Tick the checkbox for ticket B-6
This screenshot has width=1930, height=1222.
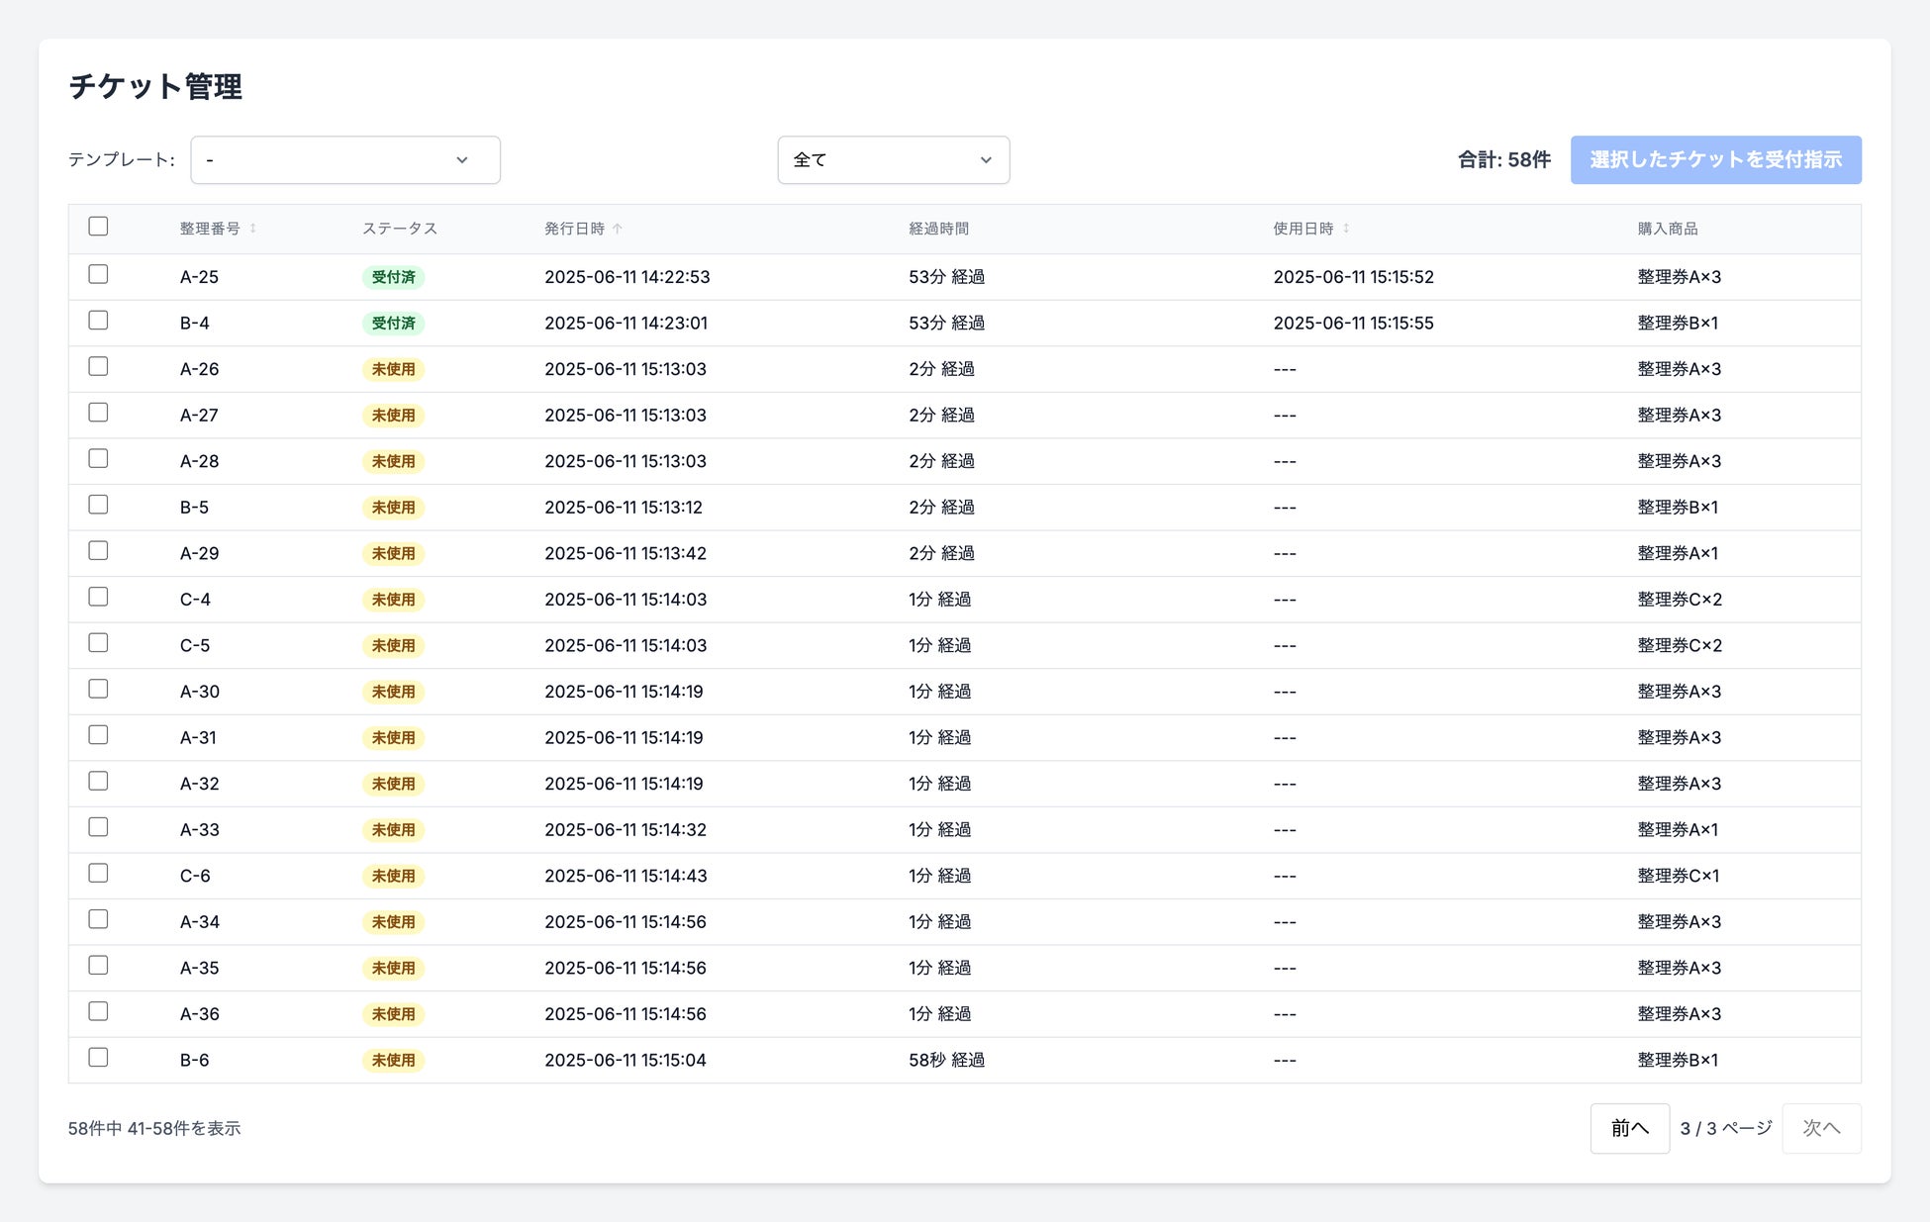(98, 1058)
